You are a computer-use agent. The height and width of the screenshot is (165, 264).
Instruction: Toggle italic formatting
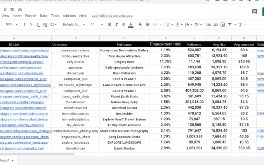tap(116, 24)
